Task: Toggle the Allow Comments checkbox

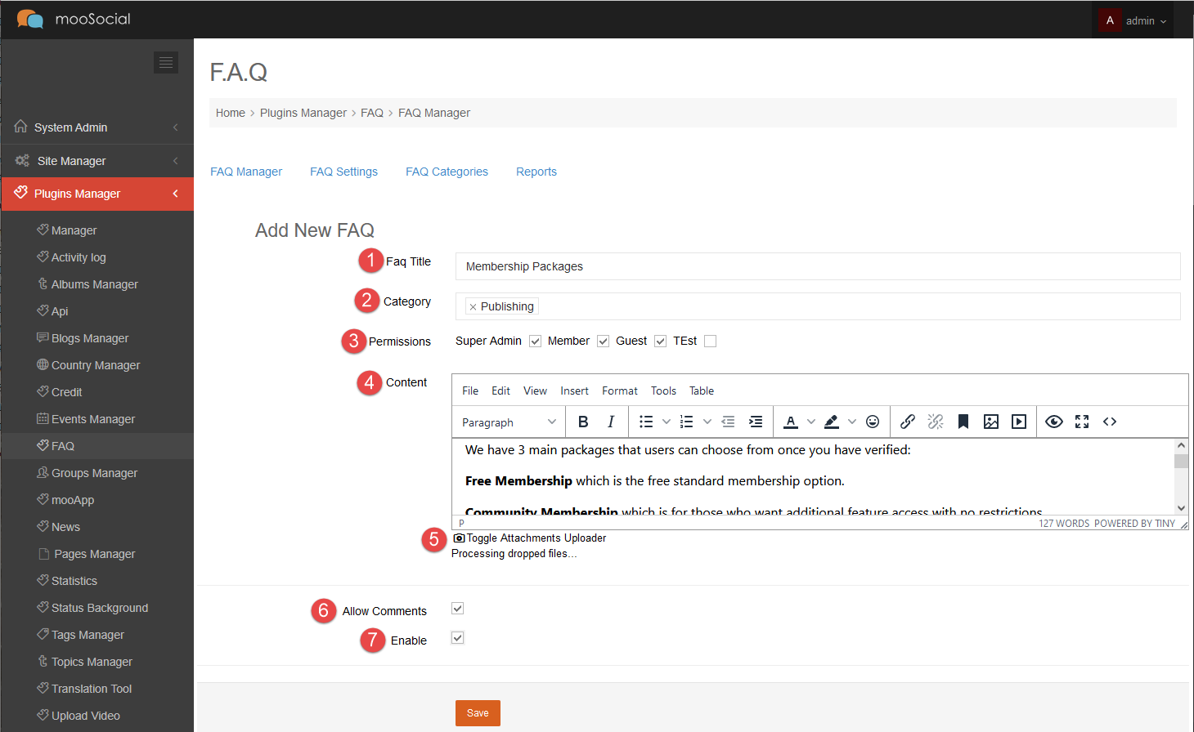Action: (457, 609)
